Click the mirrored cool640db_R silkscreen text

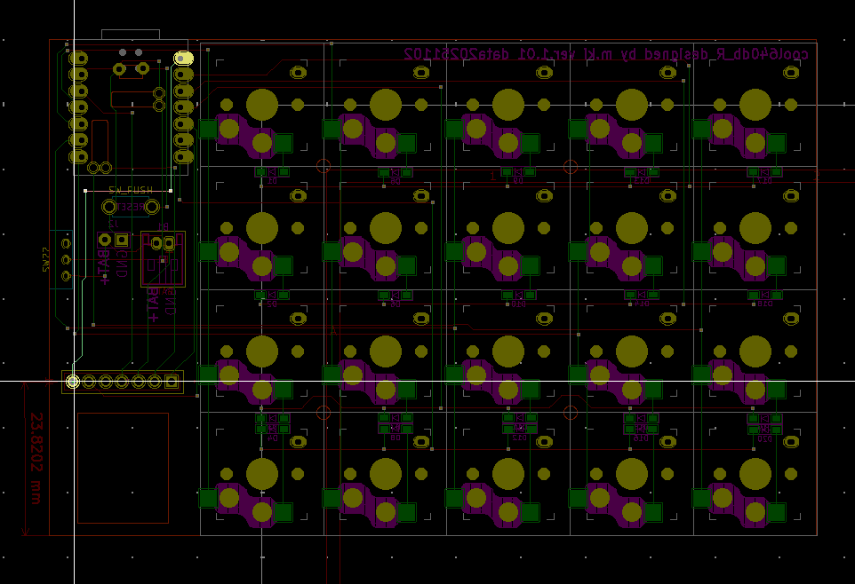pos(606,54)
